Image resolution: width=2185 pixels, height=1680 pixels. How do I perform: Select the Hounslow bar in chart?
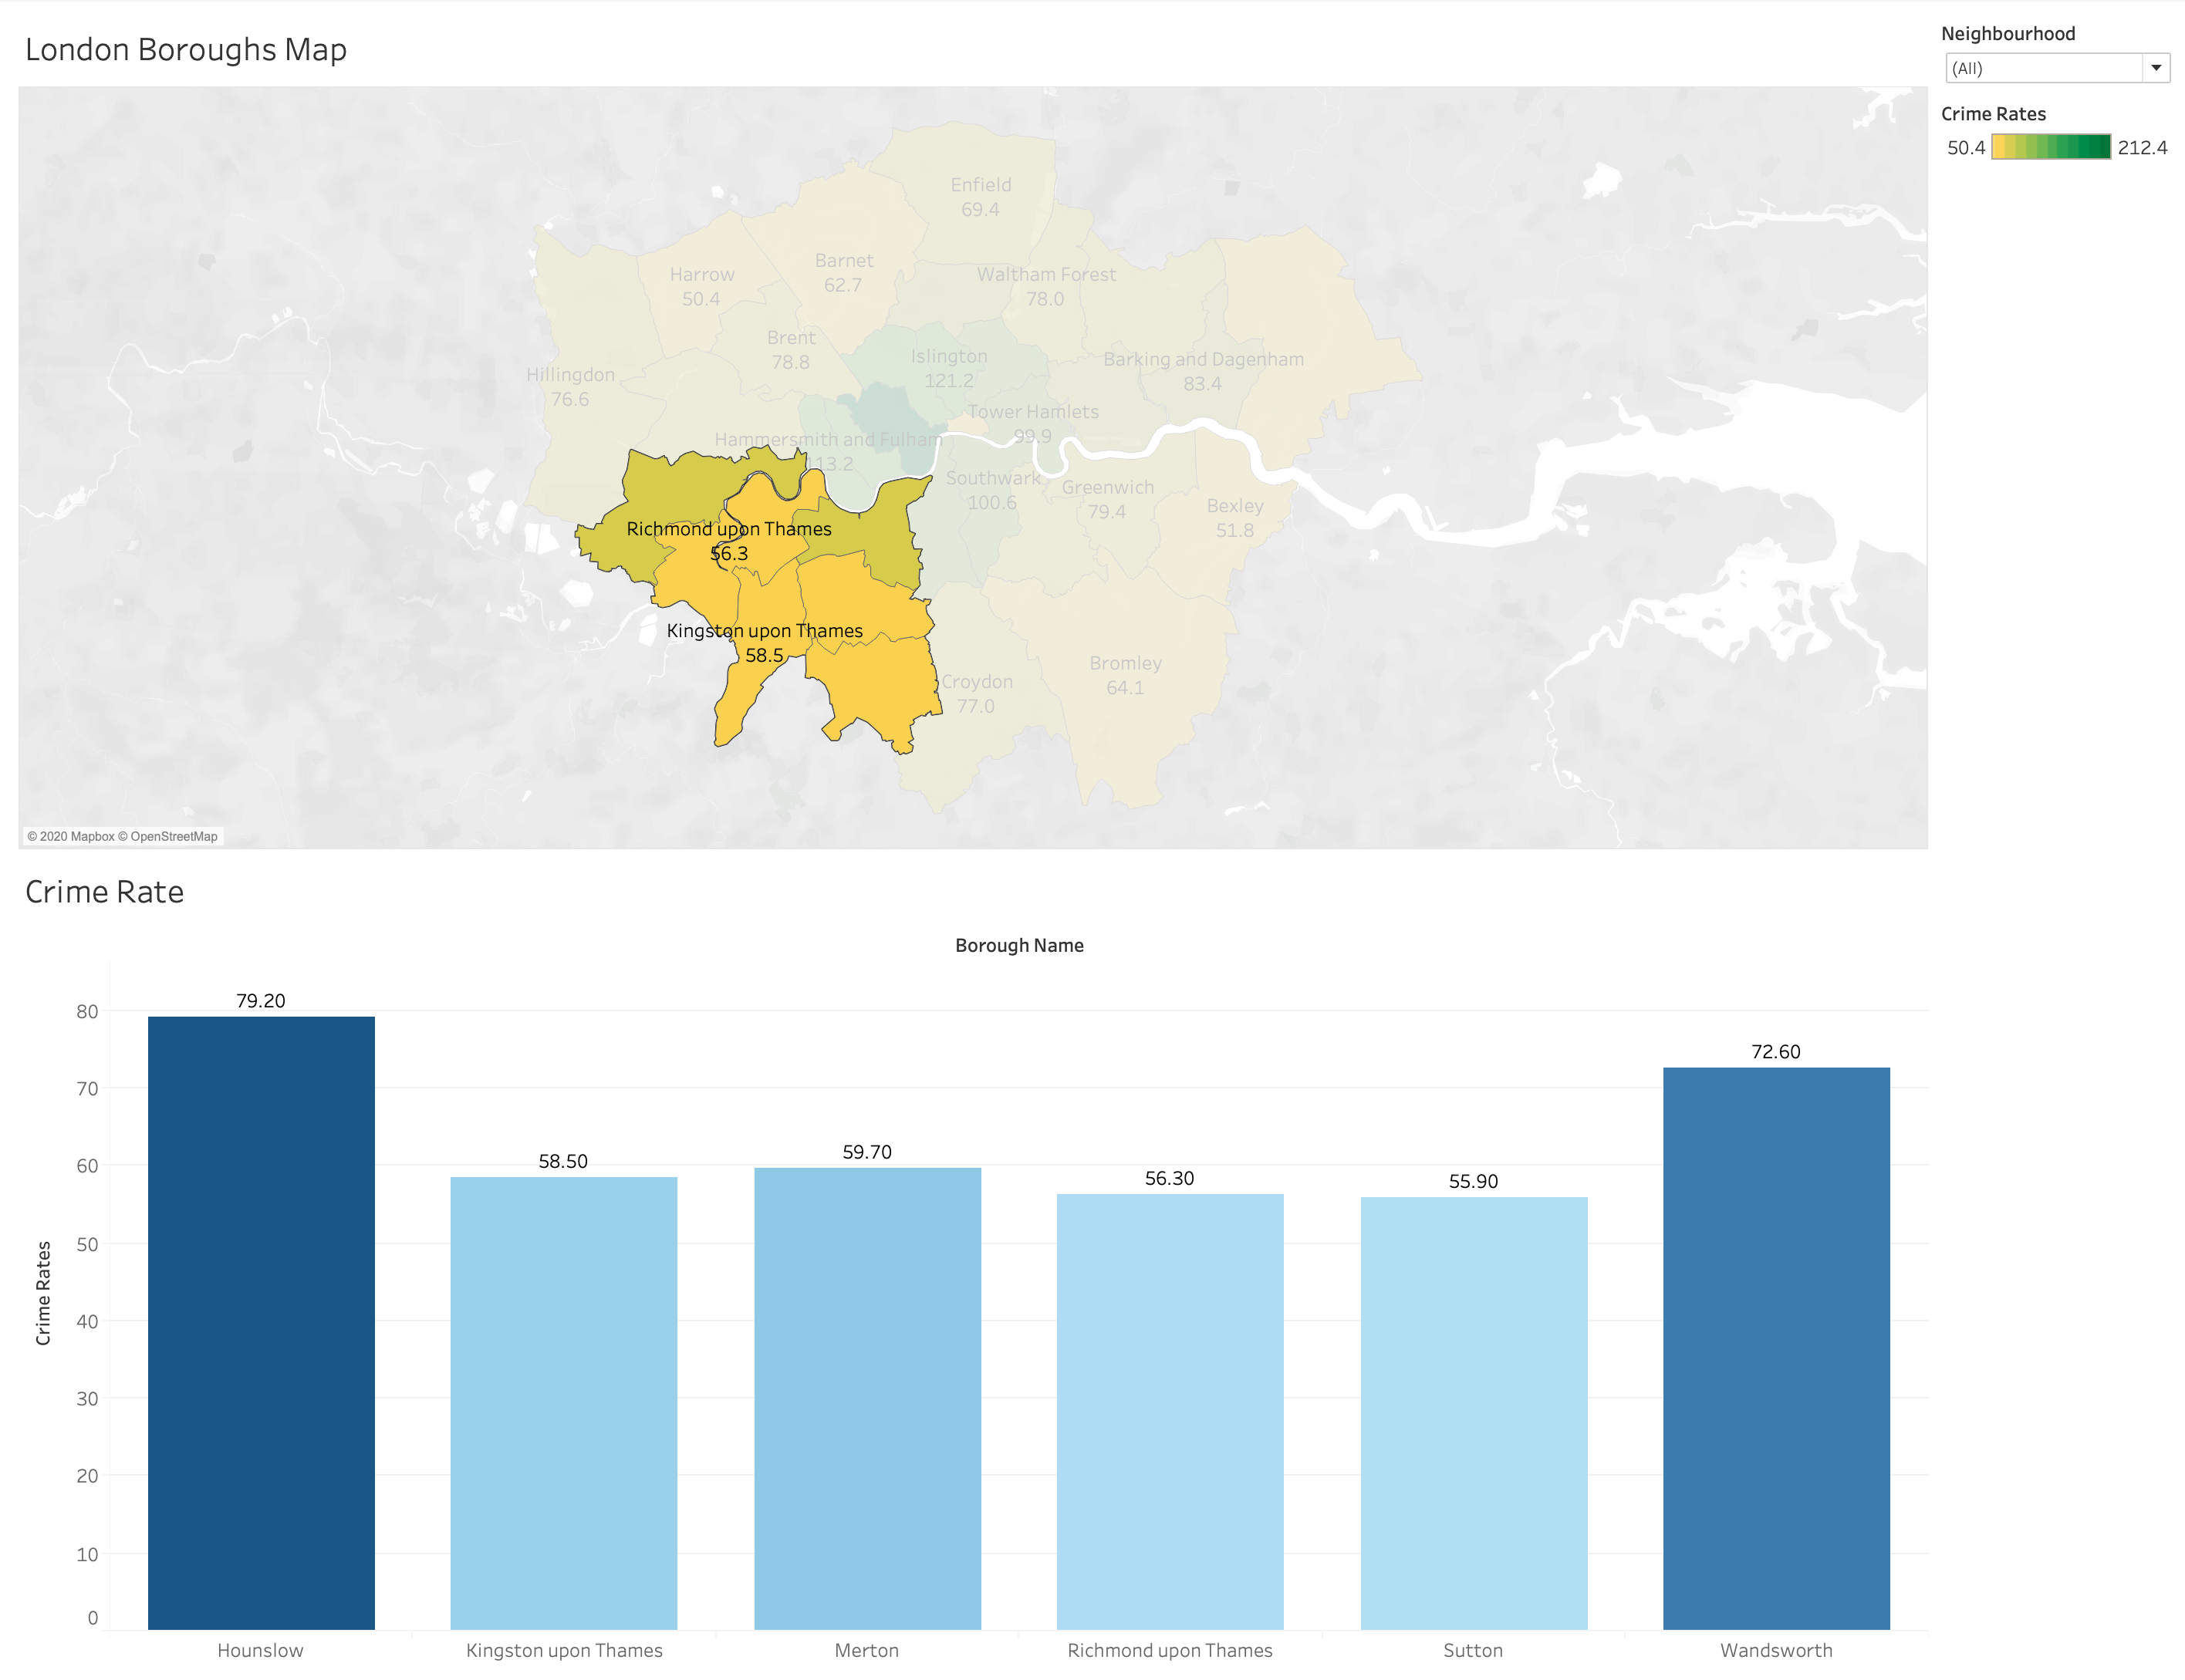pyautogui.click(x=261, y=1322)
